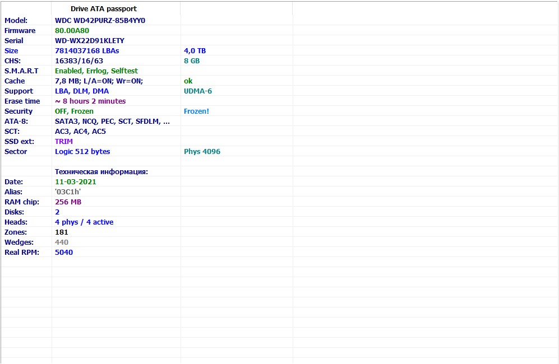Select erase time '~ 8 hours 2 minutes'

pos(90,101)
